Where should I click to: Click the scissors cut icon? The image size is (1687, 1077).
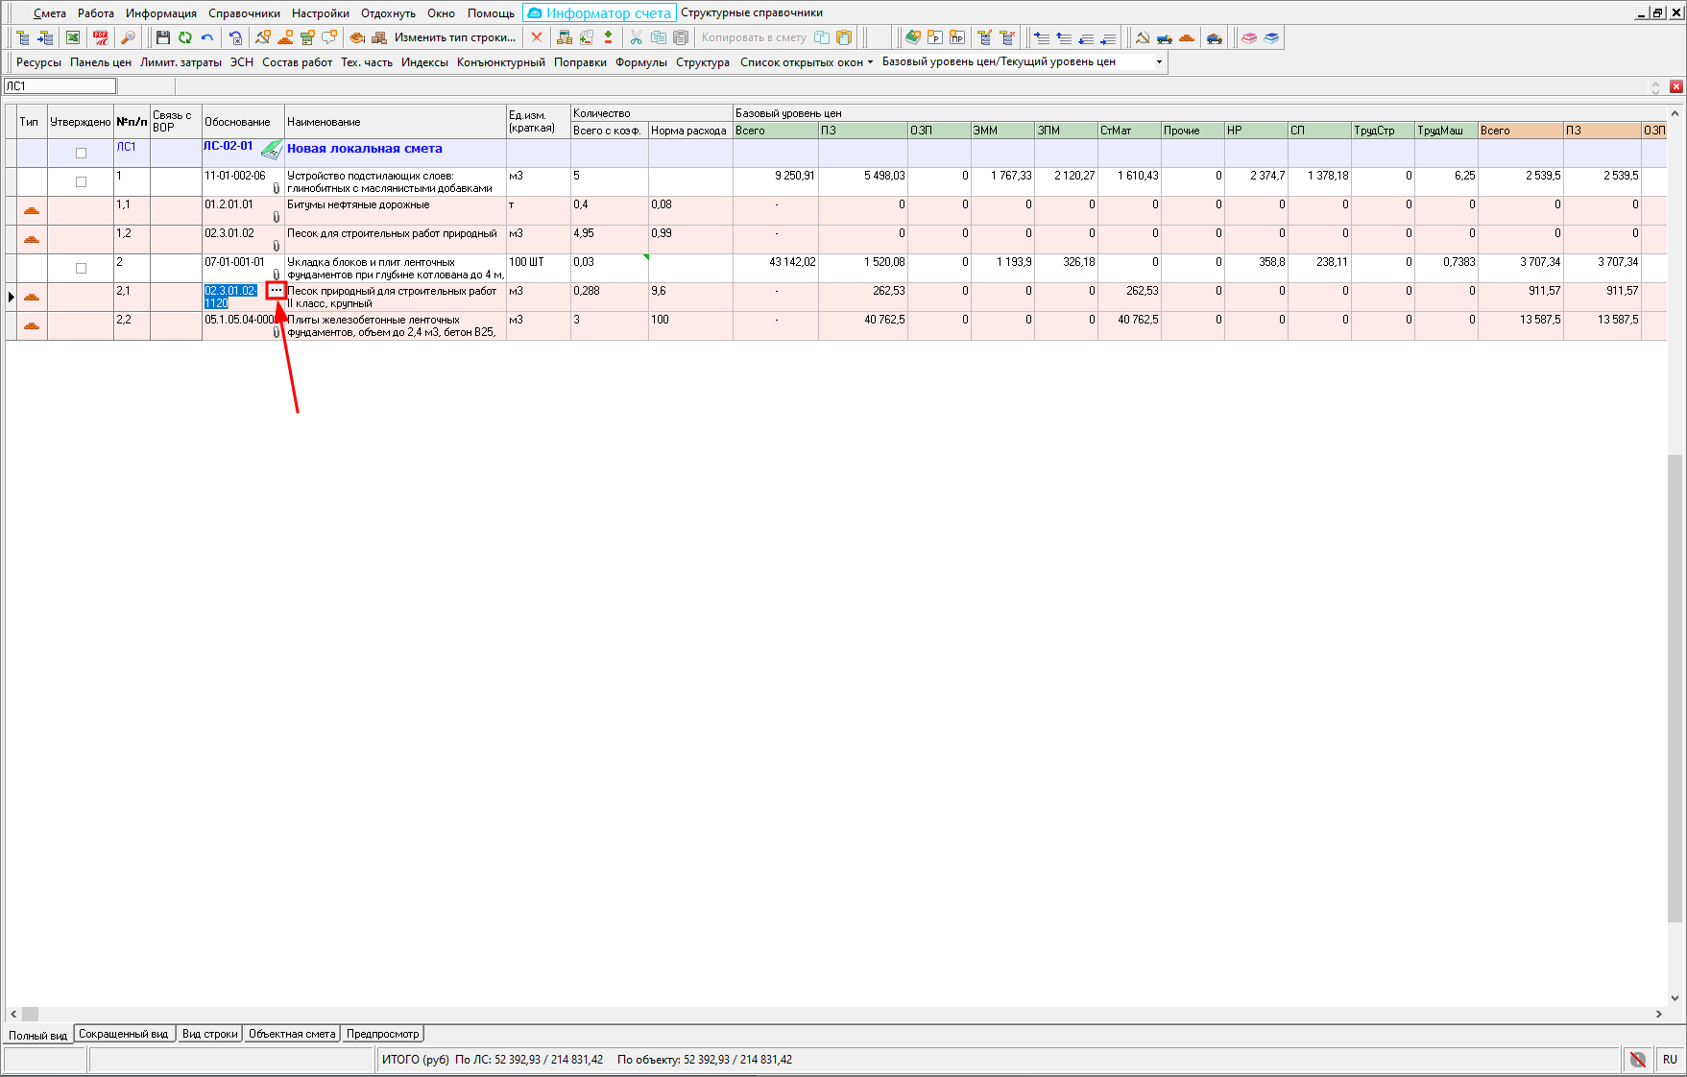point(636,37)
